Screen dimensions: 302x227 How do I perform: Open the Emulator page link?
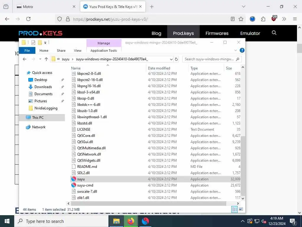click(x=250, y=33)
